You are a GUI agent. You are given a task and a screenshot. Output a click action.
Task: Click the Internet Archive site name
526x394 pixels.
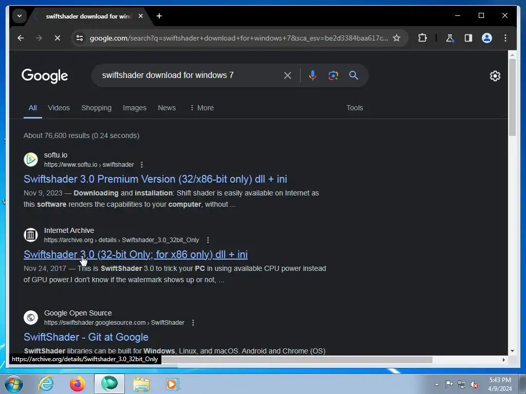click(69, 230)
